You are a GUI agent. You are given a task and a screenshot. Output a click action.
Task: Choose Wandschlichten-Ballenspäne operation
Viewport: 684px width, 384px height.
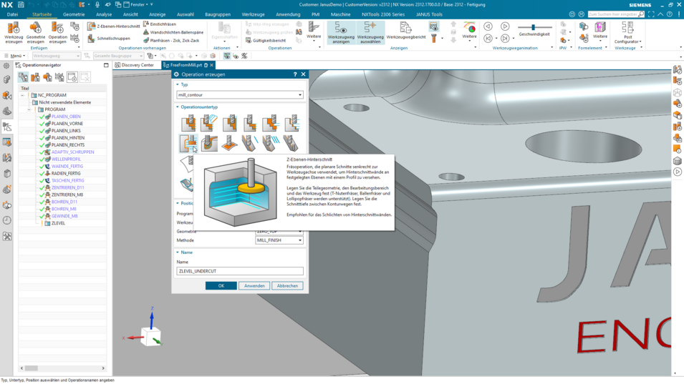(173, 32)
